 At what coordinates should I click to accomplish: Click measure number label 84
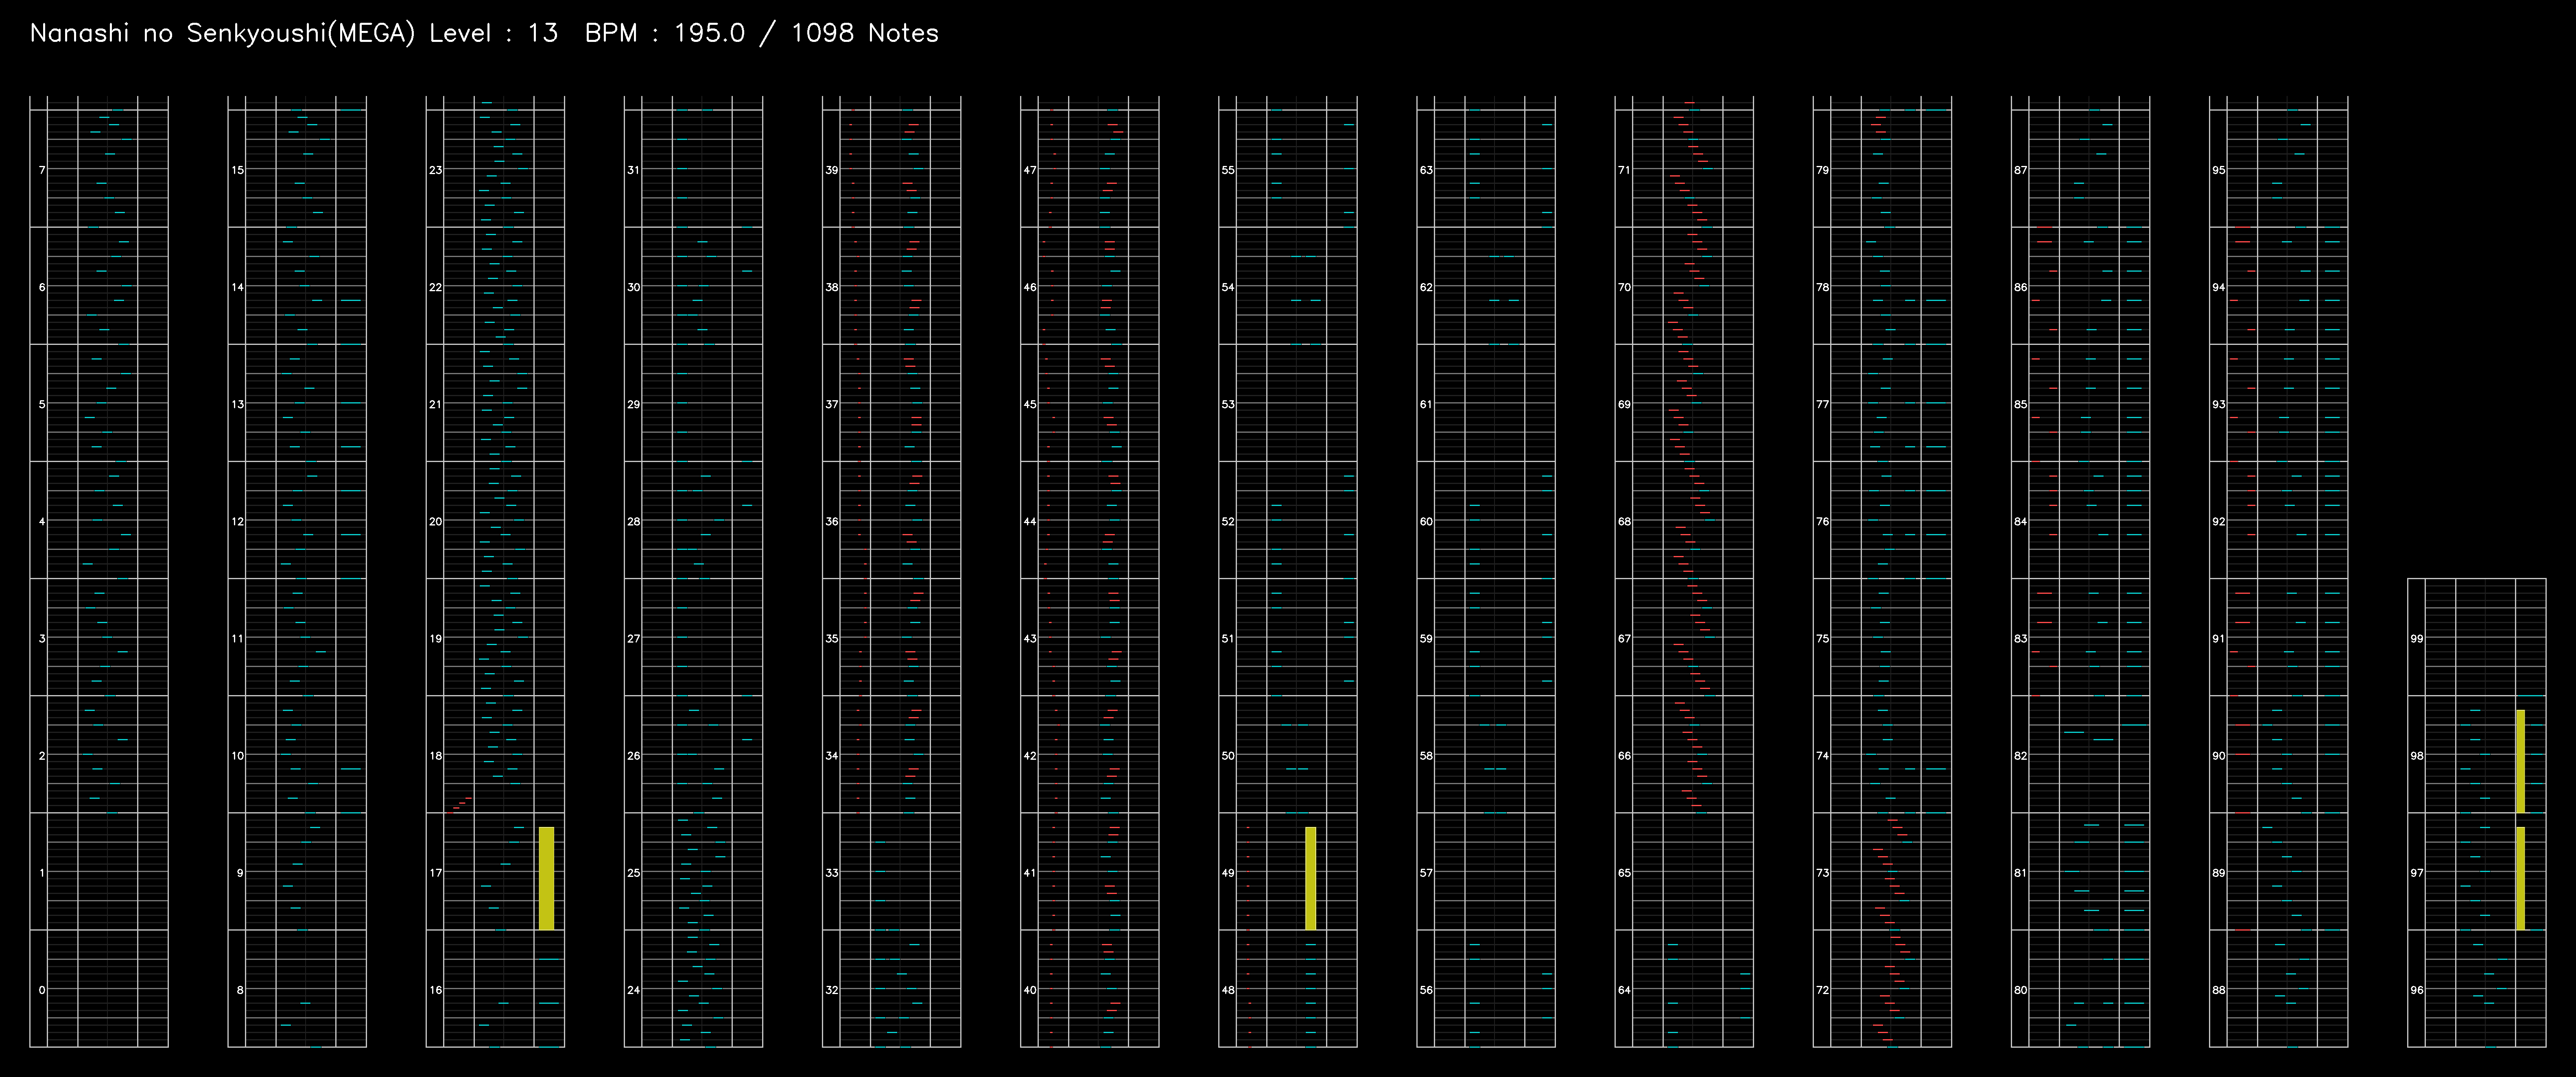[x=2020, y=521]
